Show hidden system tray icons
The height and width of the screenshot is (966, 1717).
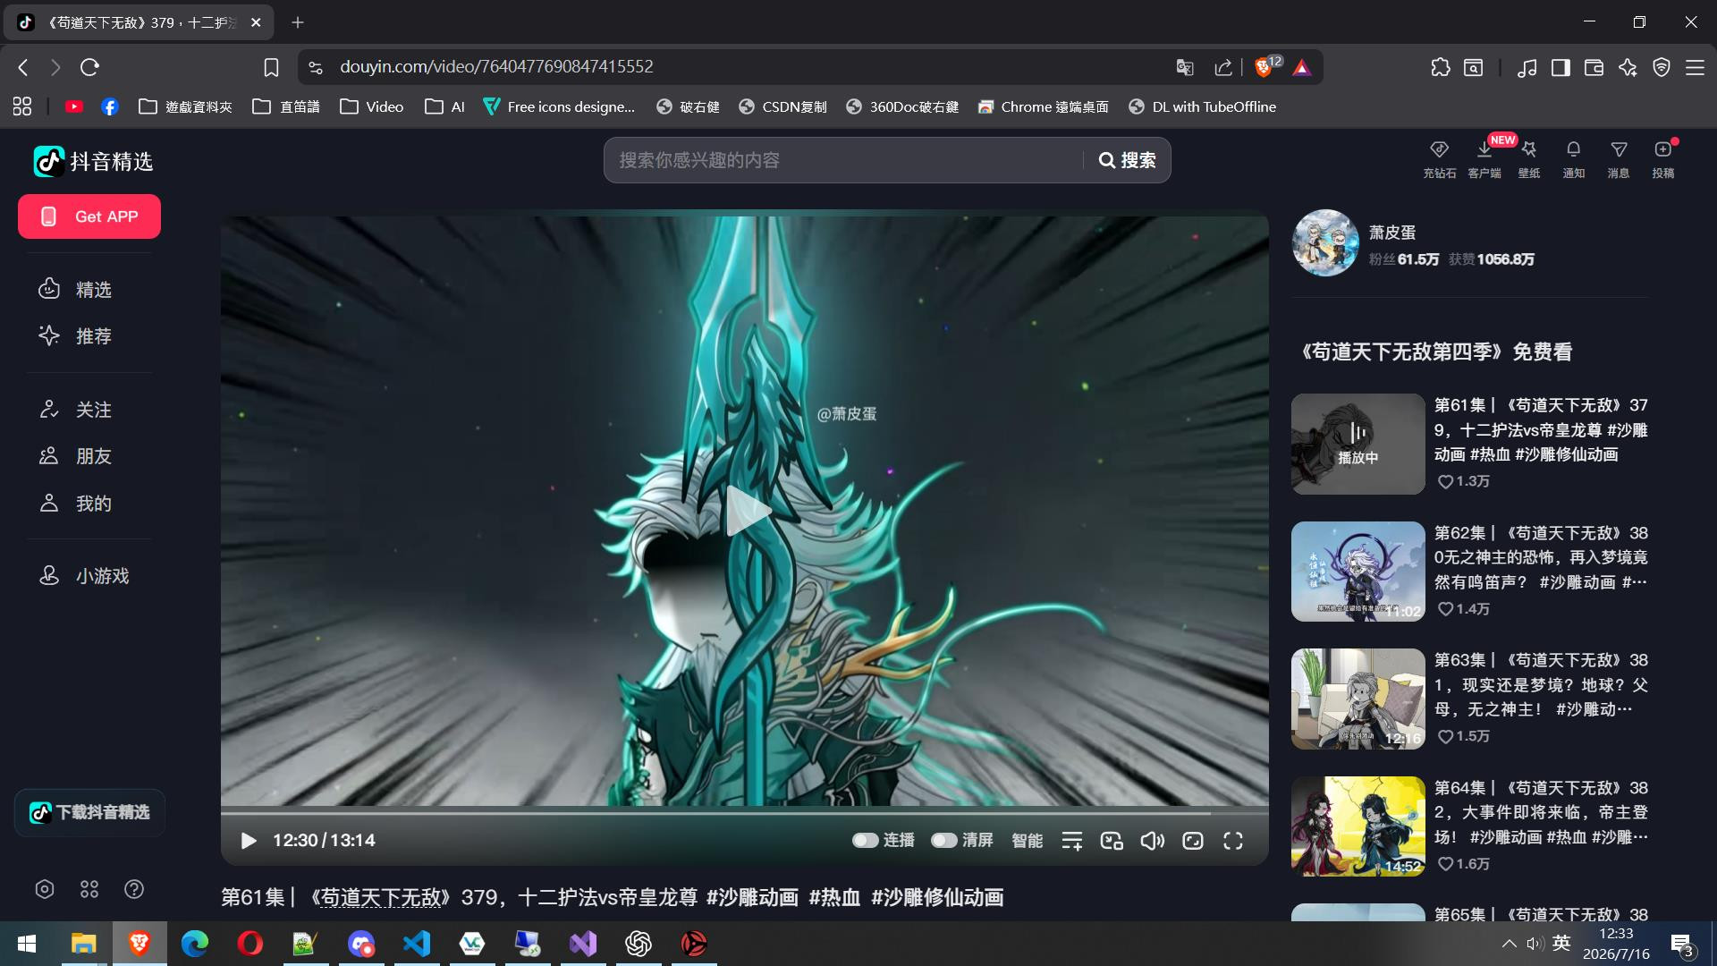tap(1509, 944)
